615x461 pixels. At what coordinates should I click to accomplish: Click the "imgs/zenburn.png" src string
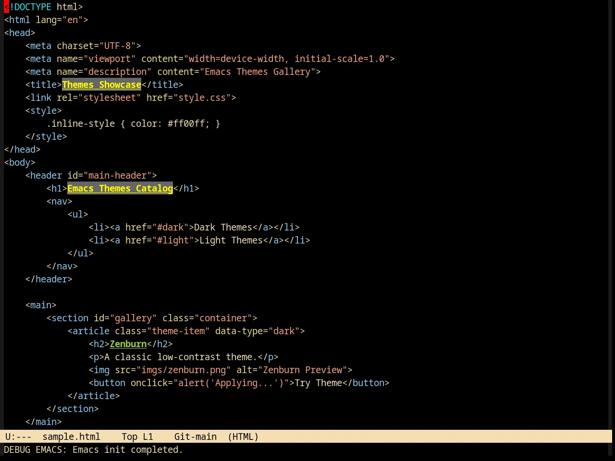(184, 370)
